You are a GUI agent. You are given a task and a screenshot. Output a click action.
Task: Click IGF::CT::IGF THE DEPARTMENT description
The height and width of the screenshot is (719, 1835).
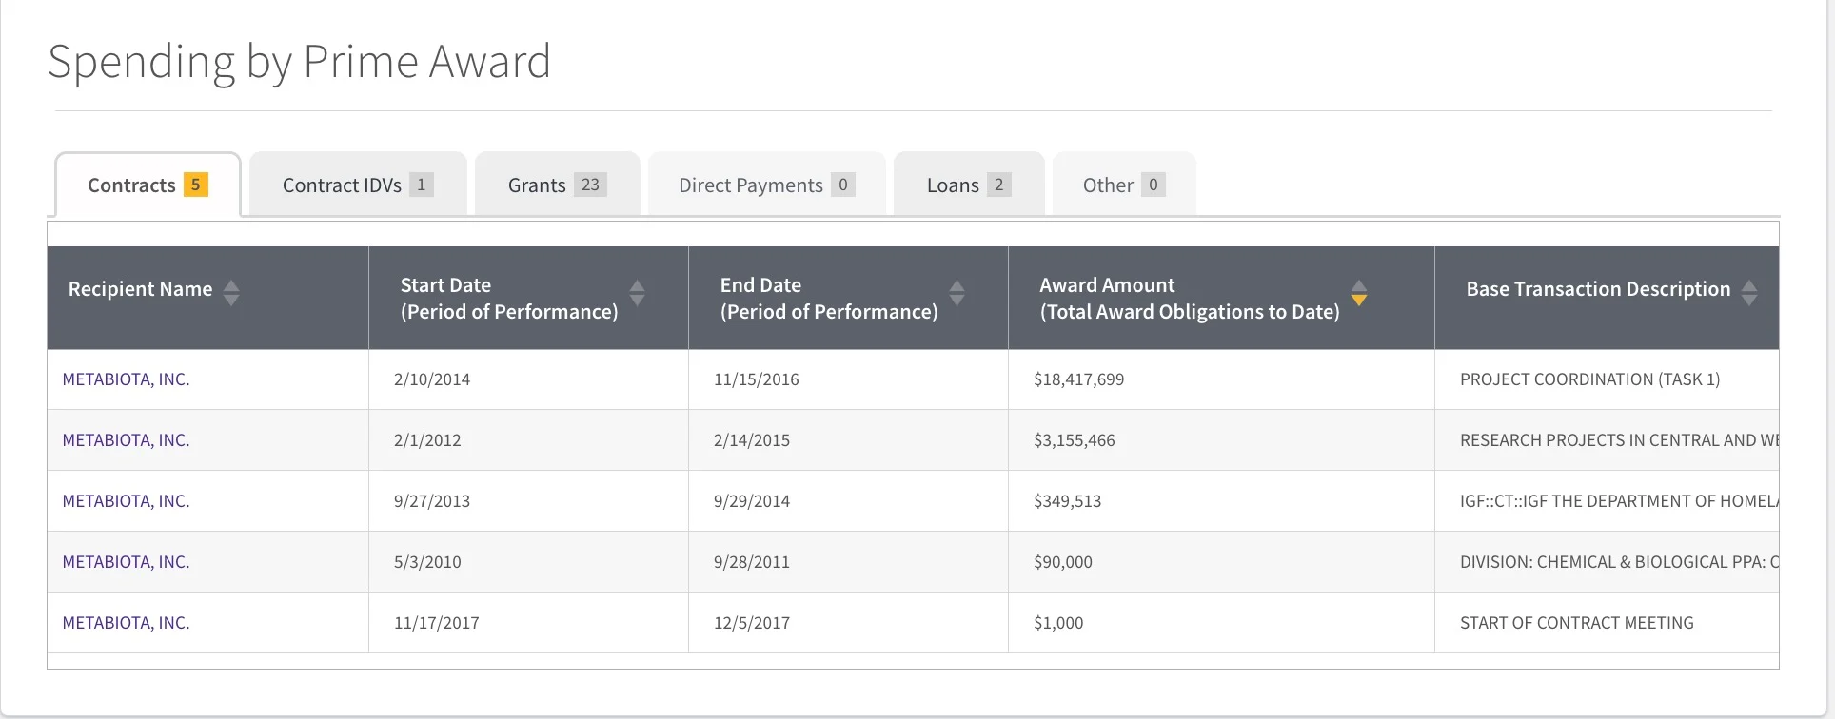(1619, 501)
